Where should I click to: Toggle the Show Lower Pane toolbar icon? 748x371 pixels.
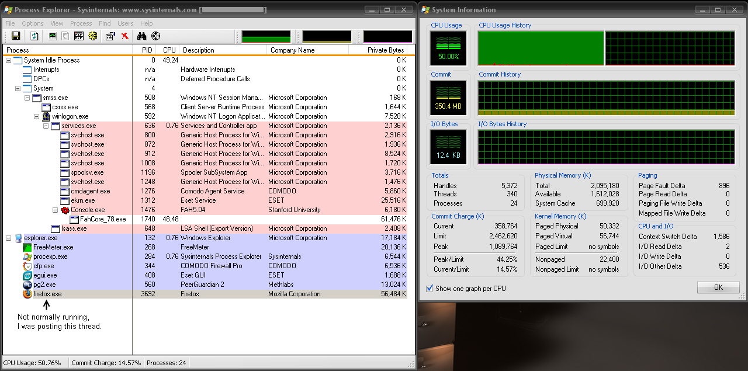79,36
